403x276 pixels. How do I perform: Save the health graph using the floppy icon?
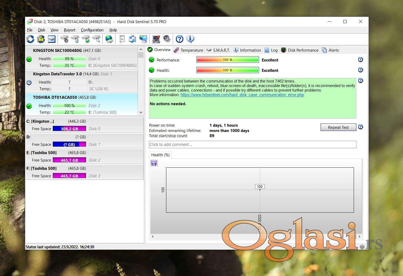(154, 163)
